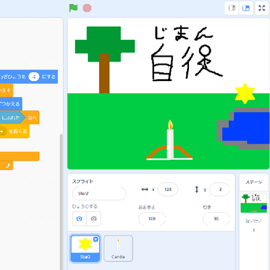270x270 pixels.
Task: Enter full screen stage mode
Action: point(262,8)
